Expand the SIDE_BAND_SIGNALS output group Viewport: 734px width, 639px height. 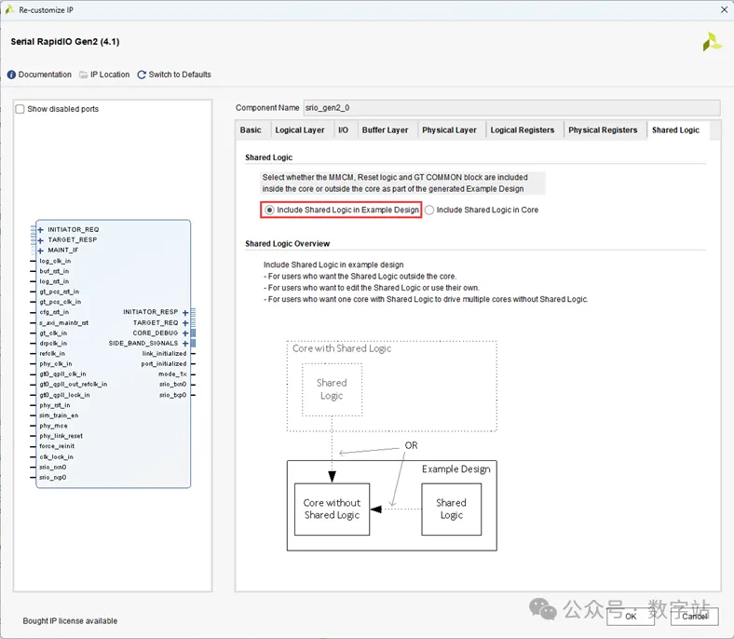click(x=185, y=344)
